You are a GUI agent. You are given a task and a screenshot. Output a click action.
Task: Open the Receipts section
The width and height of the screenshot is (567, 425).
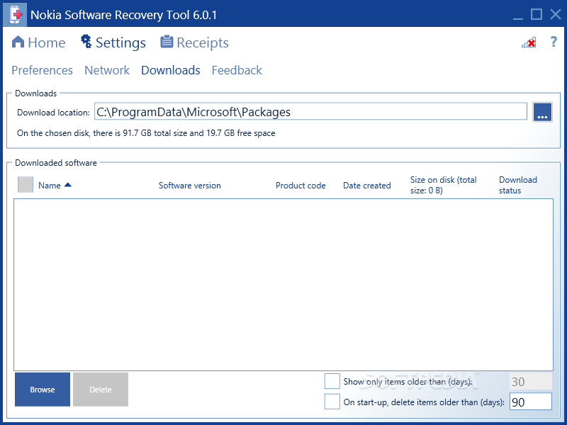[x=194, y=42]
